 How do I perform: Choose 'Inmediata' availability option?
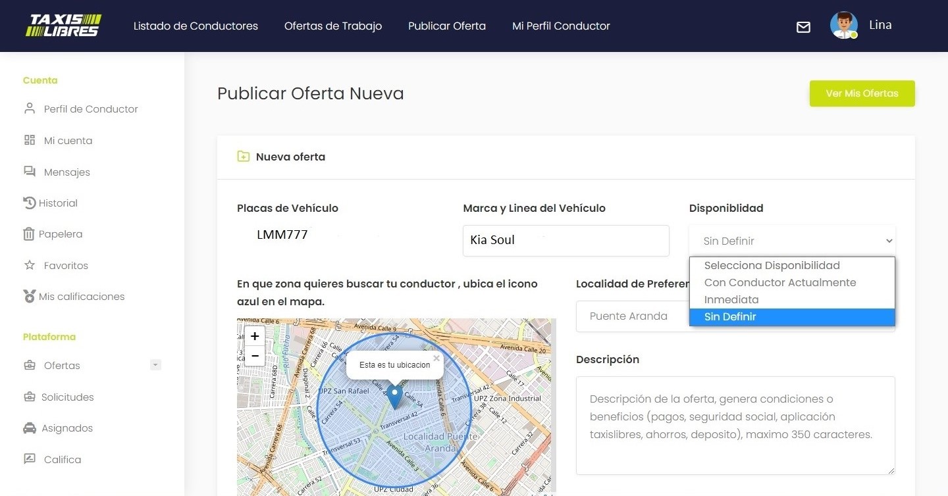(x=792, y=300)
